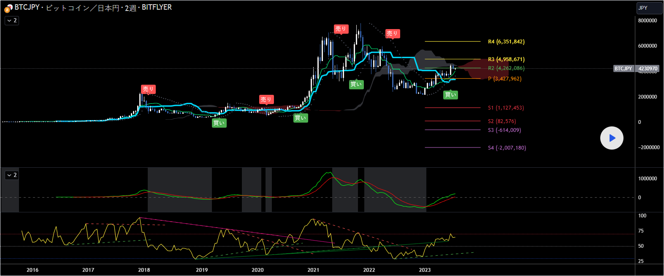This screenshot has height=276, width=664.
Task: Click the Bitcoin logo beside BTCJPY title
Action: (x=8, y=8)
